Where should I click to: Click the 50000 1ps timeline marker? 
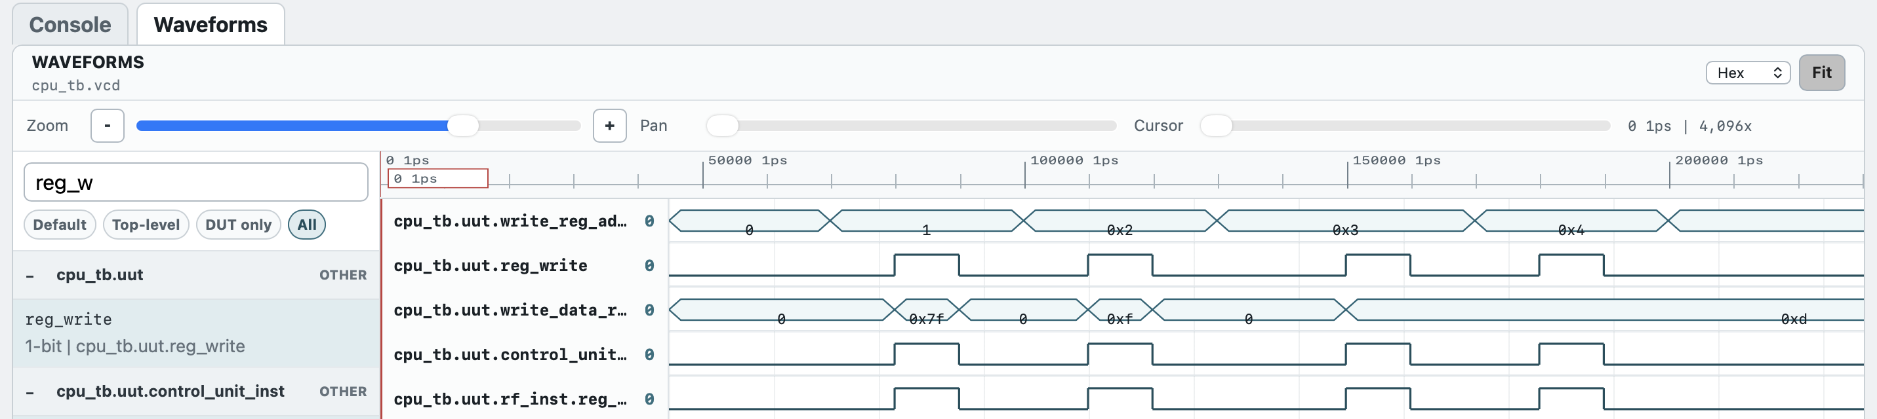point(747,160)
